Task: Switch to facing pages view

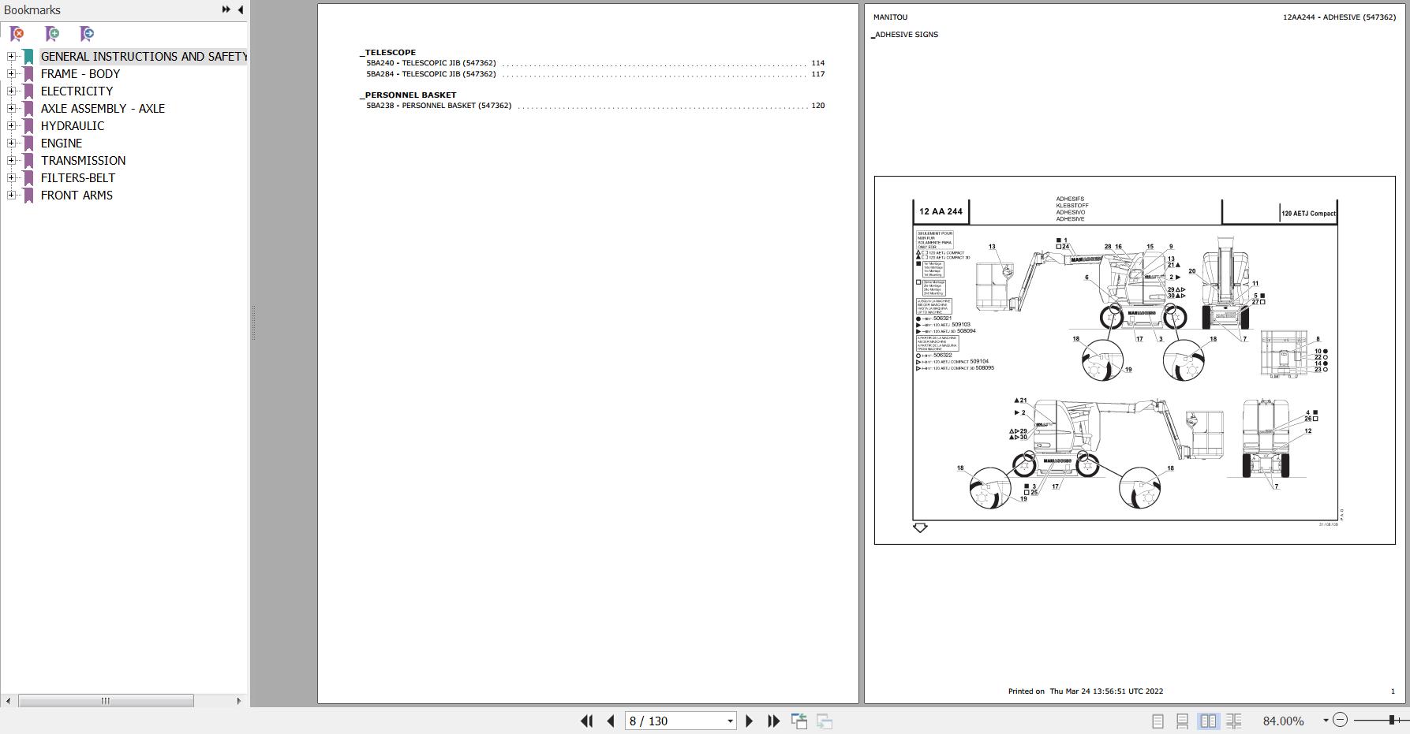Action: 1208,721
